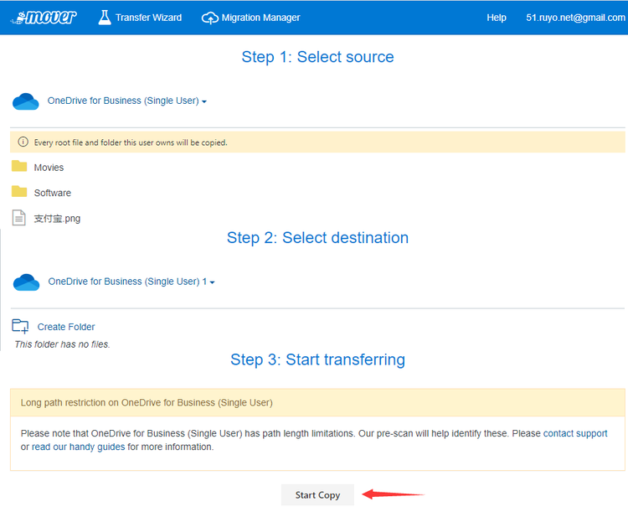Viewport: 628px width, 517px height.
Task: Open the read our handy guides link
Action: [x=79, y=447]
